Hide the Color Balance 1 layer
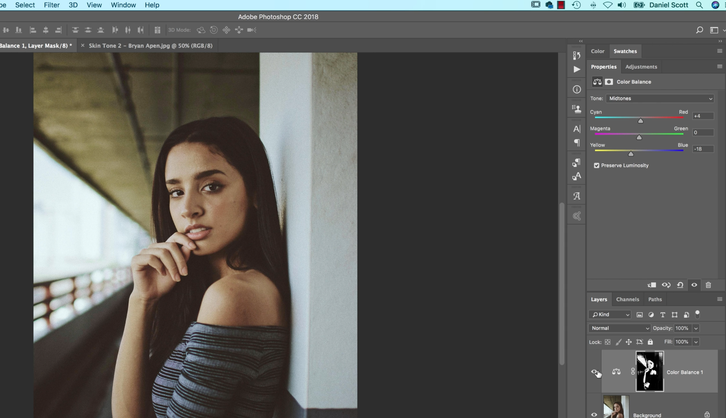This screenshot has width=726, height=418. [x=594, y=372]
